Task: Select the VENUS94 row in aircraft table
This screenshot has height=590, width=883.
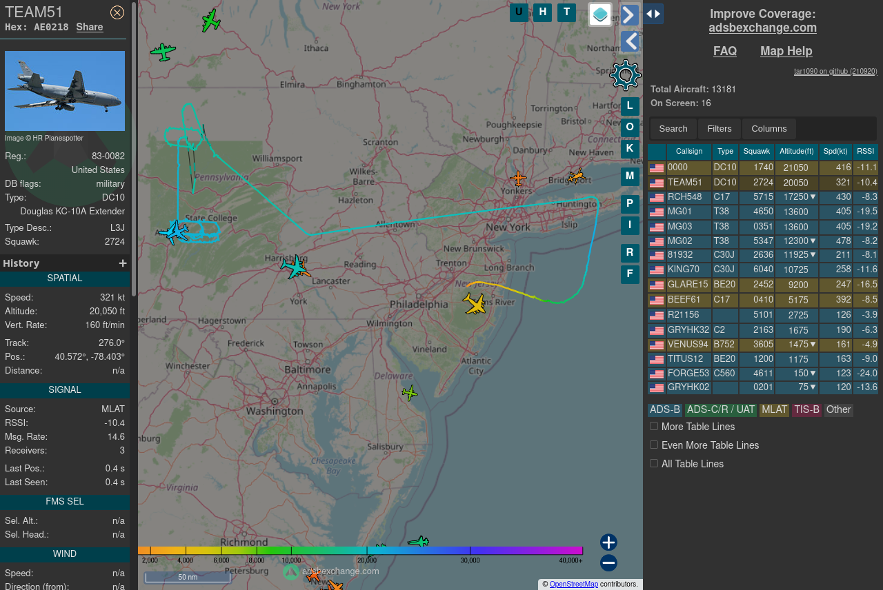Action: pos(763,344)
